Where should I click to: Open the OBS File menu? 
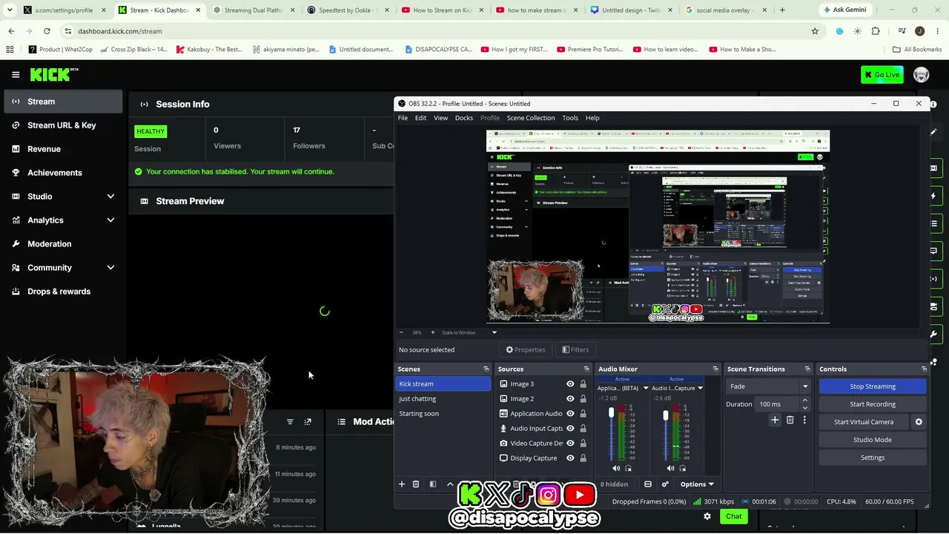pyautogui.click(x=403, y=118)
